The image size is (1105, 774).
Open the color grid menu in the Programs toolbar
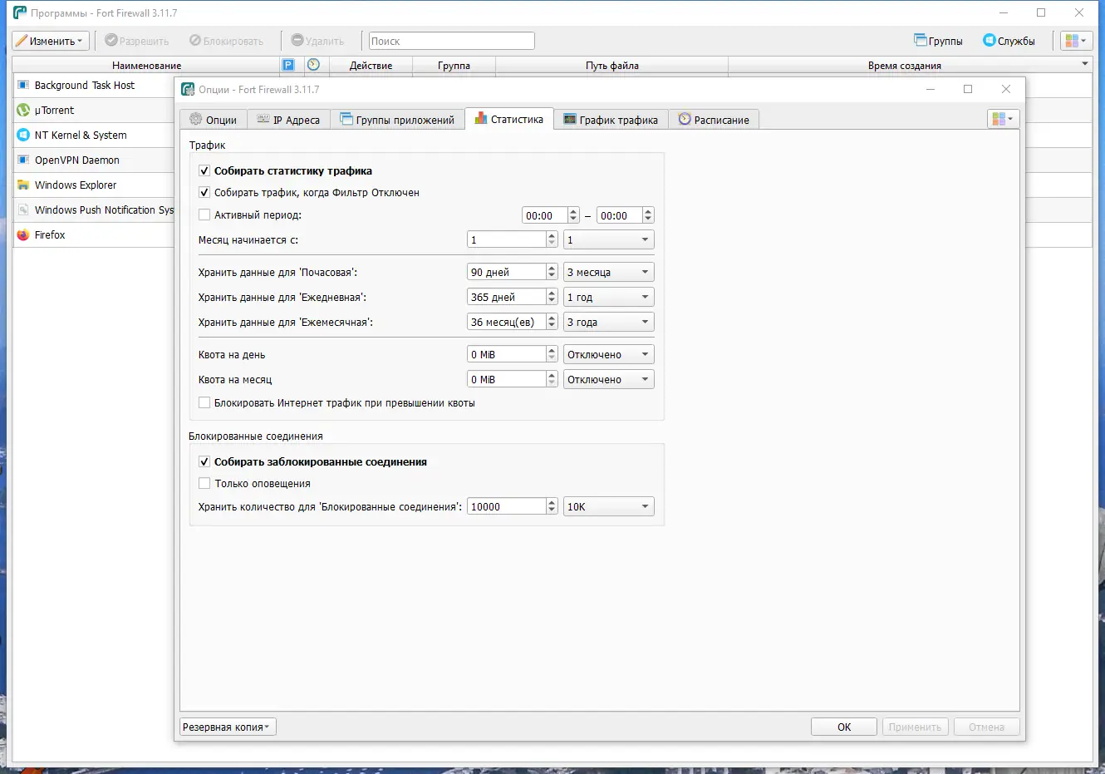click(x=1075, y=41)
